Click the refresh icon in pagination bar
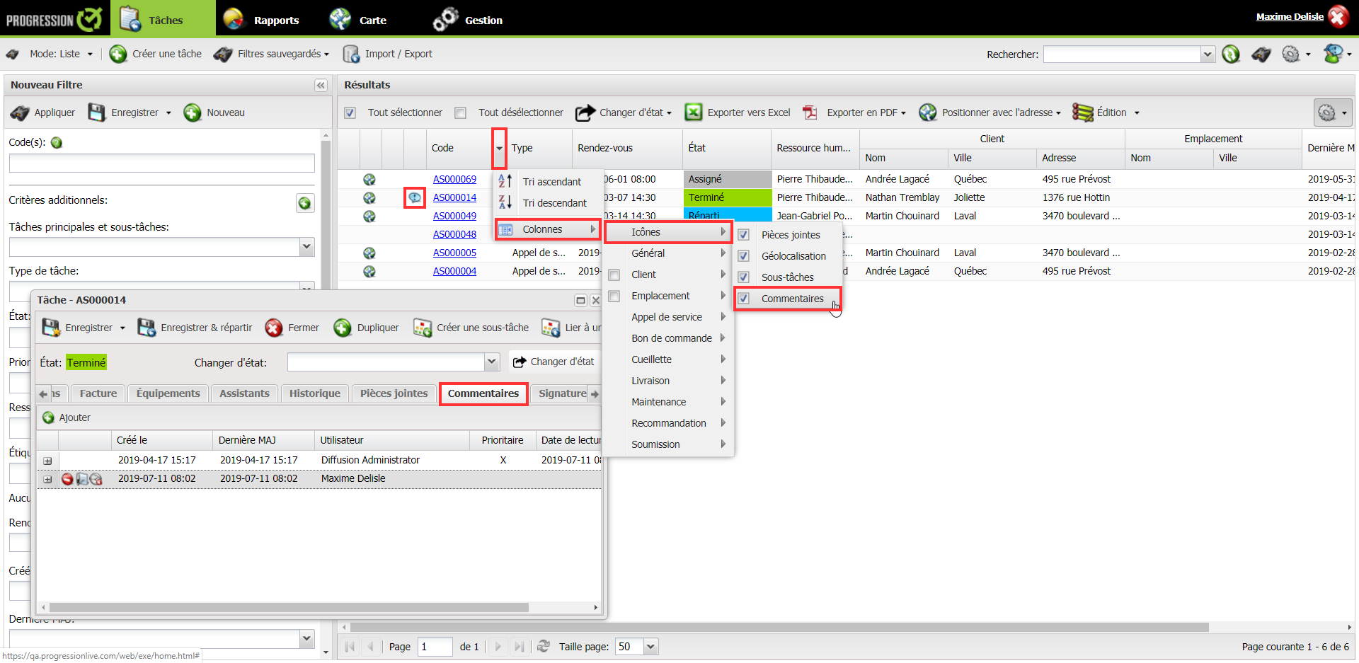Image resolution: width=1359 pixels, height=663 pixels. (x=544, y=646)
